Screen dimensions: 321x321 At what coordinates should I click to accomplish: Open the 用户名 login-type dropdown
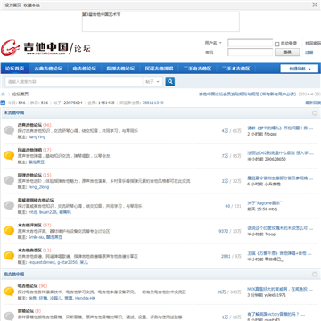213,43
